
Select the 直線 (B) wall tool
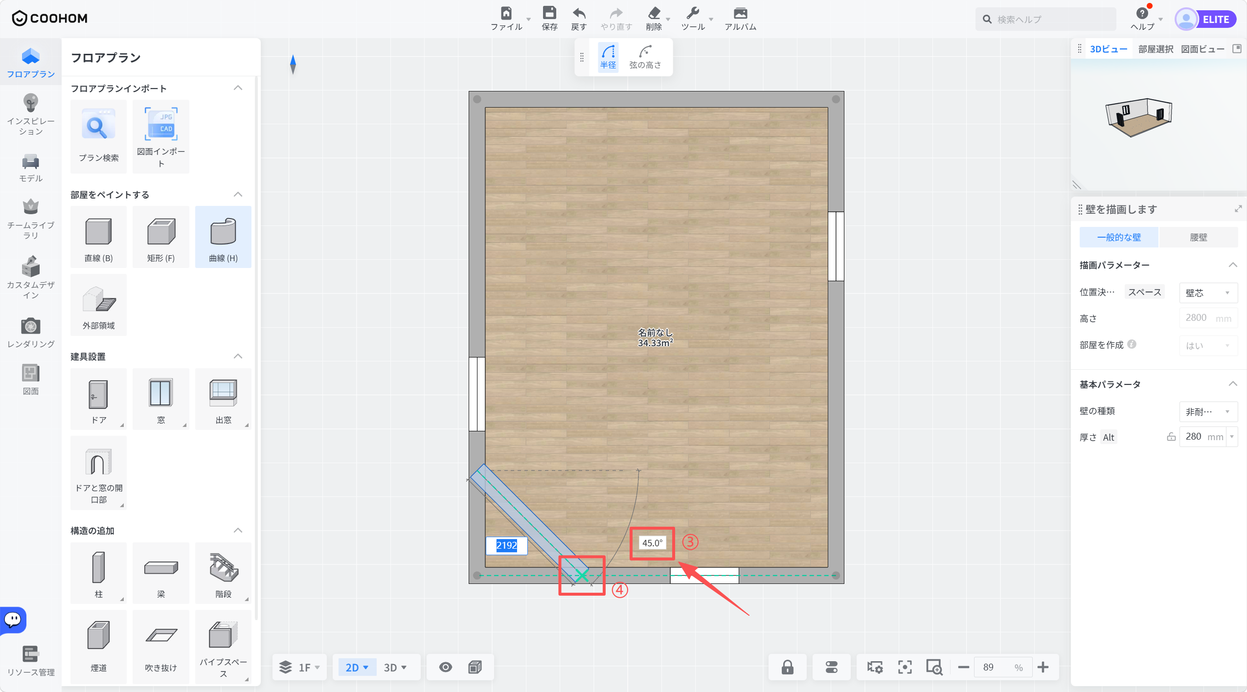(x=98, y=237)
